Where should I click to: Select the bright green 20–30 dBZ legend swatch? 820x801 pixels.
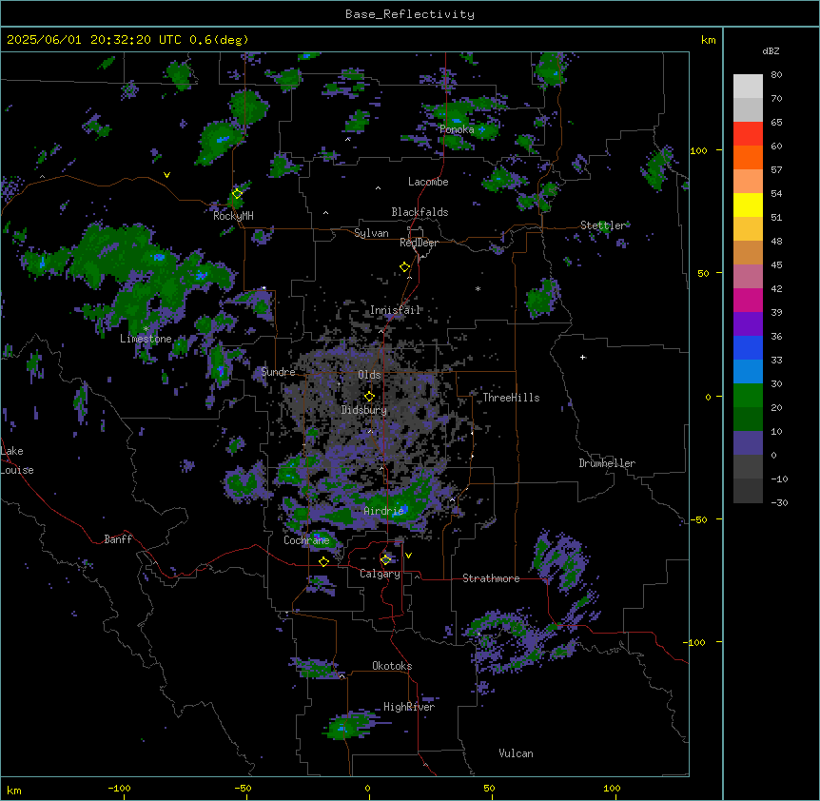(748, 396)
